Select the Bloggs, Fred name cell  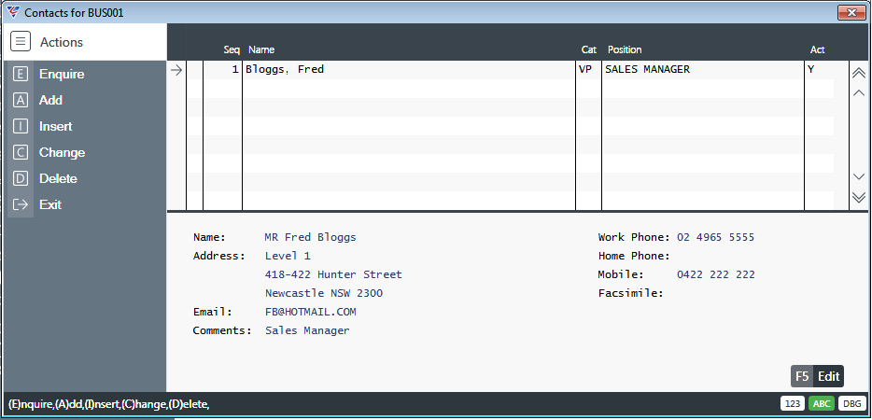pos(409,70)
